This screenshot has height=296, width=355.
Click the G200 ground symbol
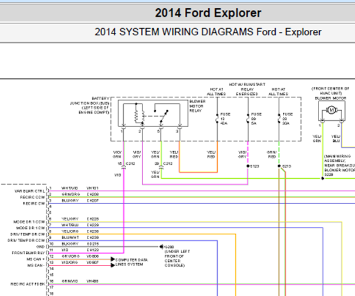(161, 247)
